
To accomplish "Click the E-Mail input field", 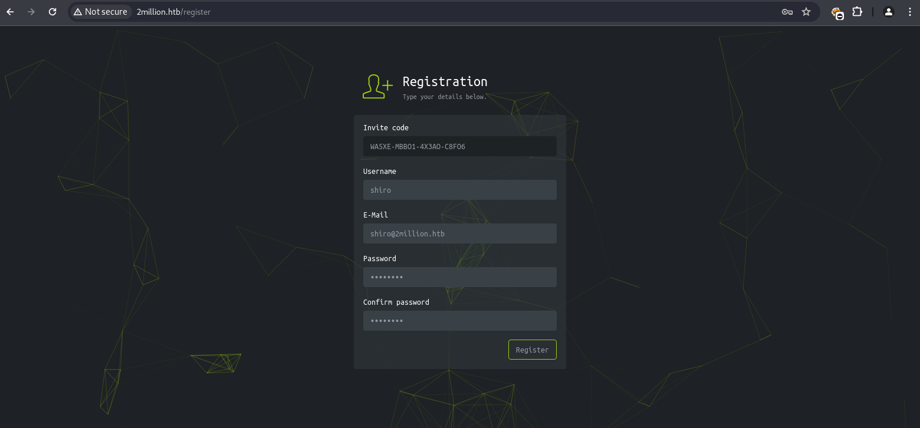I will [x=459, y=233].
